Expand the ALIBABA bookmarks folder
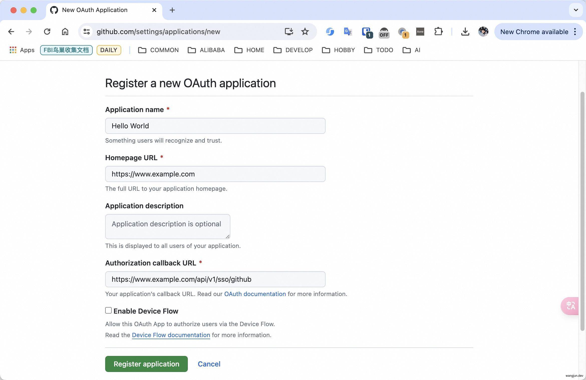586x380 pixels. tap(206, 50)
